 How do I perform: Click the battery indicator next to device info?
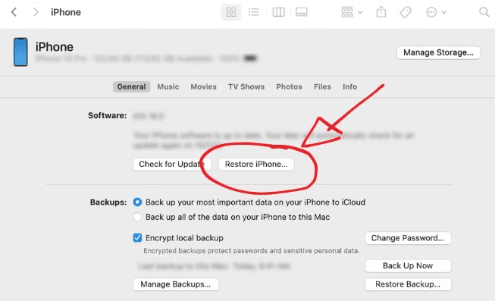pos(251,58)
